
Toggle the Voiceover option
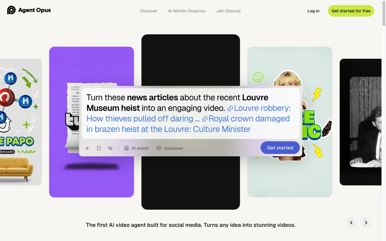[x=170, y=148]
